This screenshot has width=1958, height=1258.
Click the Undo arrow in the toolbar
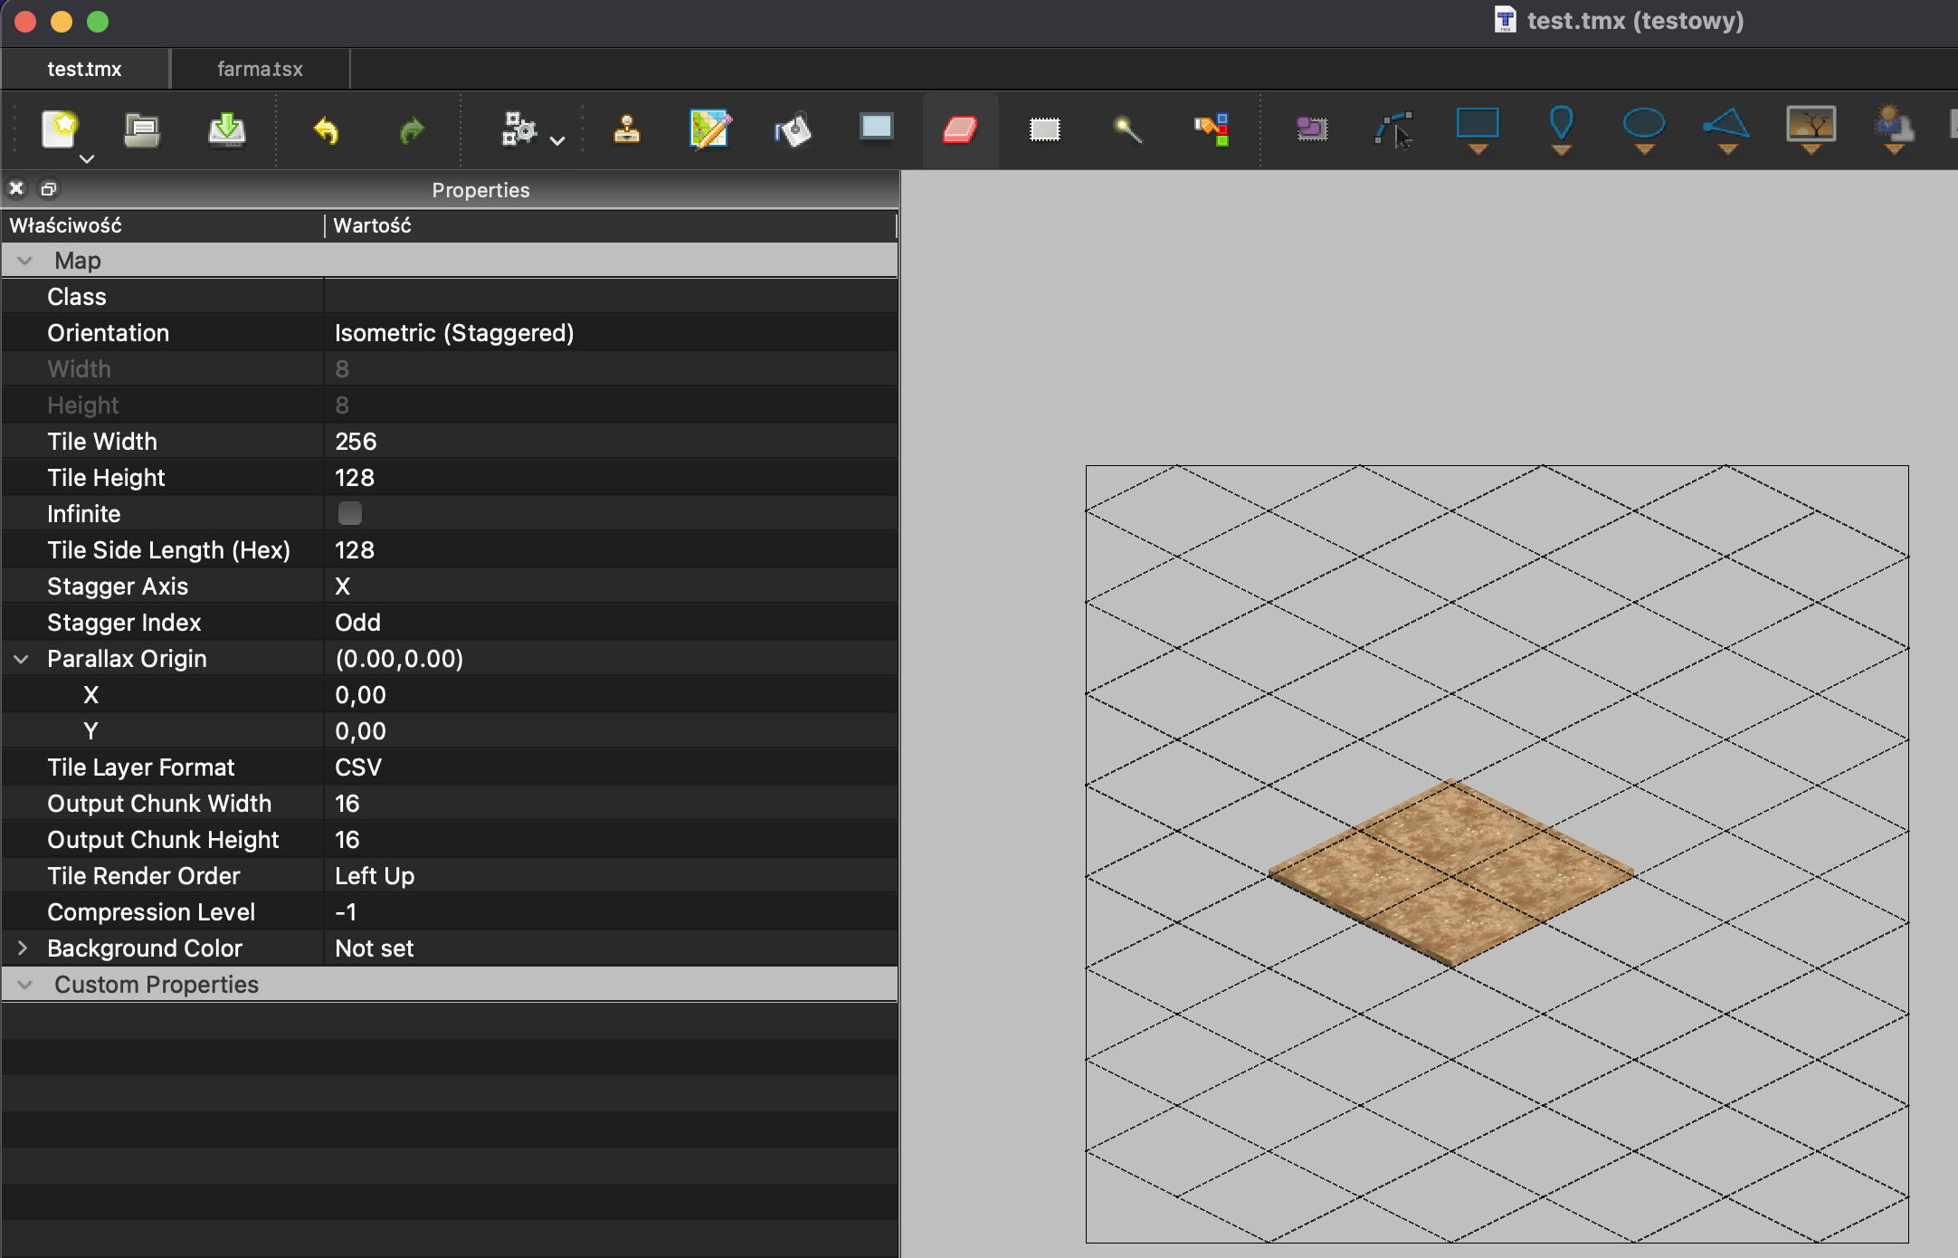(327, 129)
